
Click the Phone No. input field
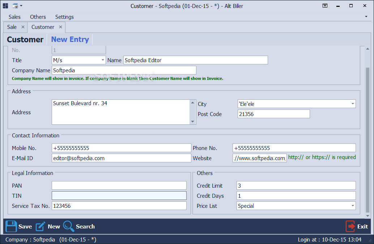tap(294, 148)
